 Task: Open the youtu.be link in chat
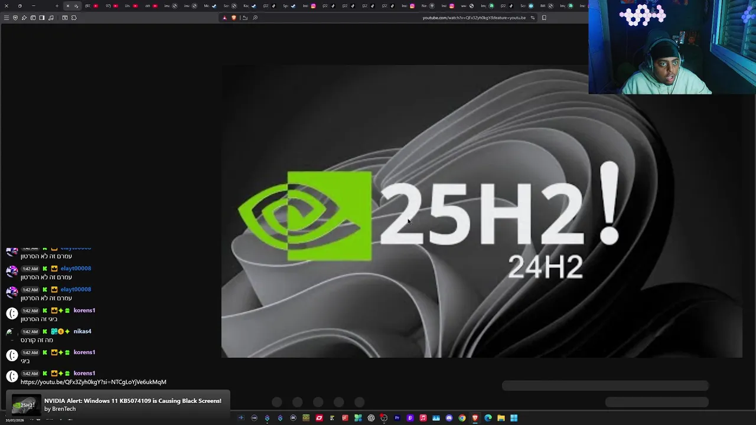[93, 382]
